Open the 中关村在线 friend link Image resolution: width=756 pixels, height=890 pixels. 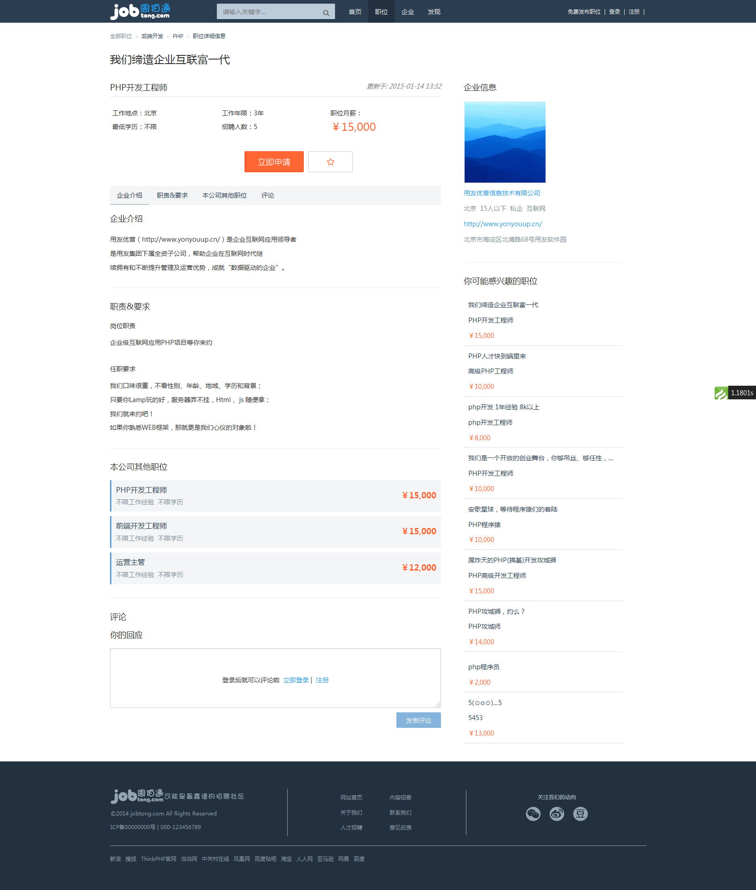pyautogui.click(x=215, y=859)
